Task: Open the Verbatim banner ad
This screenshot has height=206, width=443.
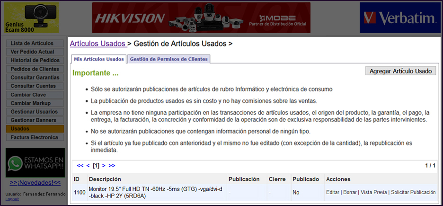Action: pos(399,18)
